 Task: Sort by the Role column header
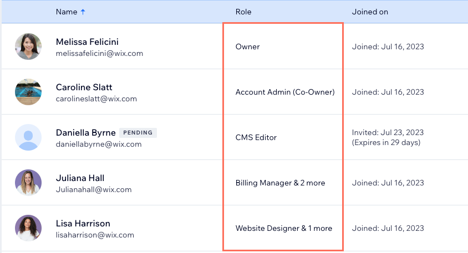243,12
